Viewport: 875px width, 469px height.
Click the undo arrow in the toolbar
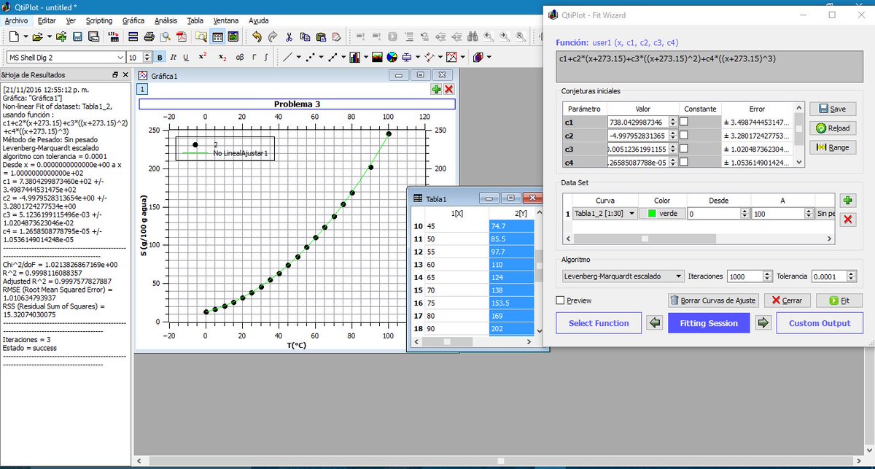tap(257, 36)
